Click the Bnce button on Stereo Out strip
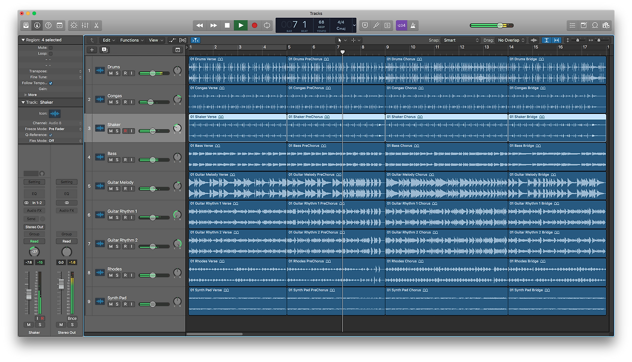The height and width of the screenshot is (362, 632). (x=72, y=318)
